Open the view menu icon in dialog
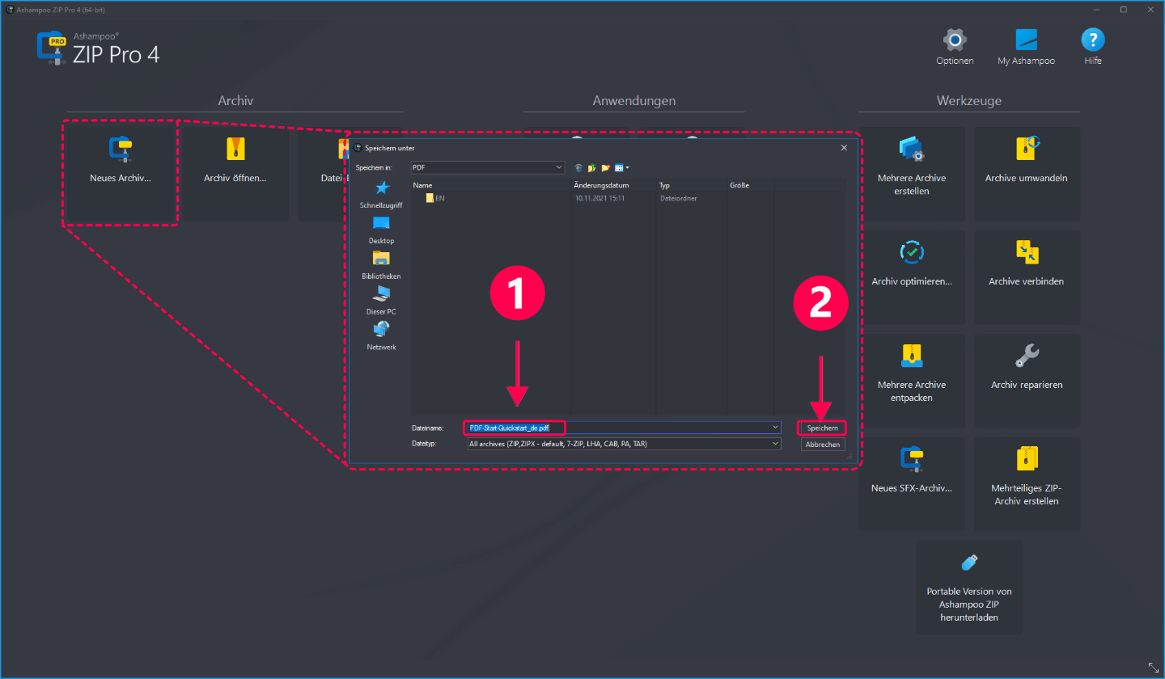The height and width of the screenshot is (679, 1165). point(621,167)
